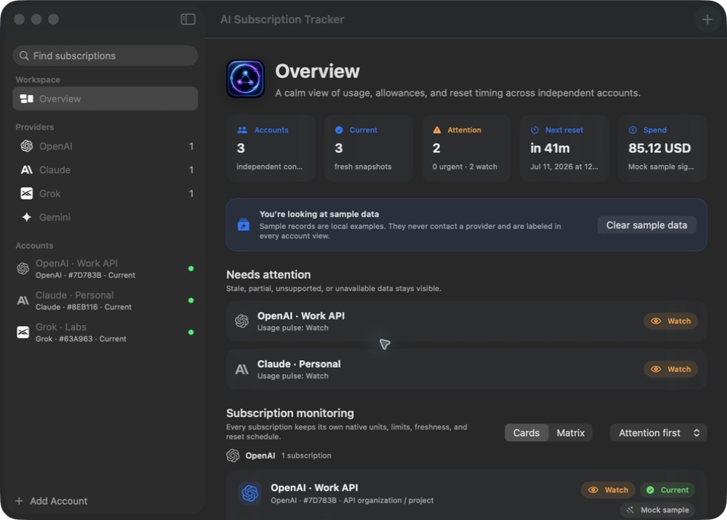Viewport: 727px width, 520px height.
Task: Click the 'Subscription monitoring' heading
Action: [290, 413]
